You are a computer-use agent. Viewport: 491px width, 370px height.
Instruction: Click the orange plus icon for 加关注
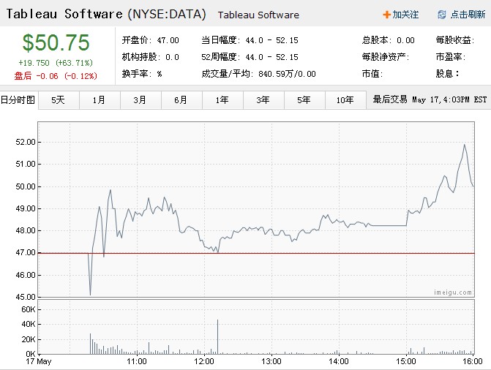(x=386, y=15)
